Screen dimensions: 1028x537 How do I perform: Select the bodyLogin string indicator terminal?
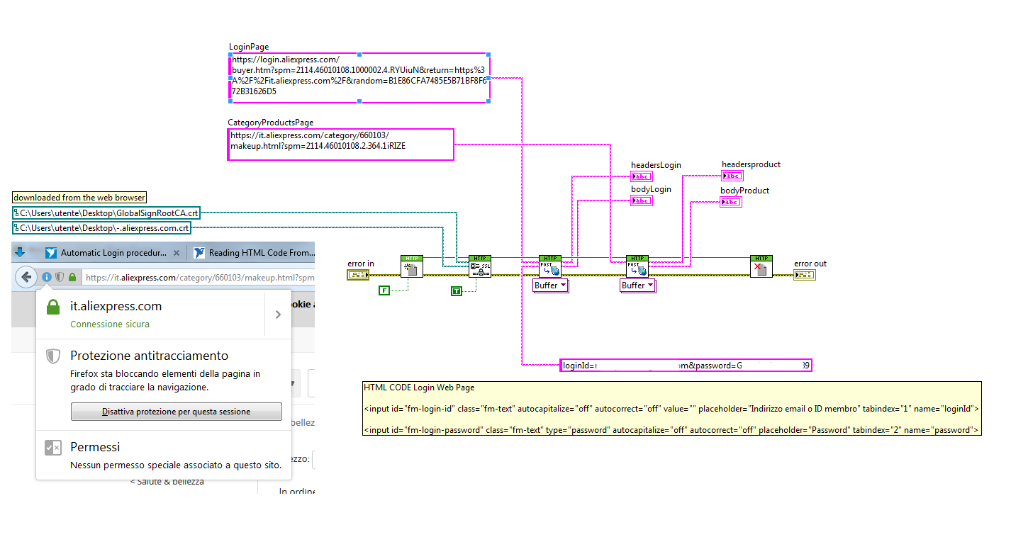pyautogui.click(x=642, y=200)
